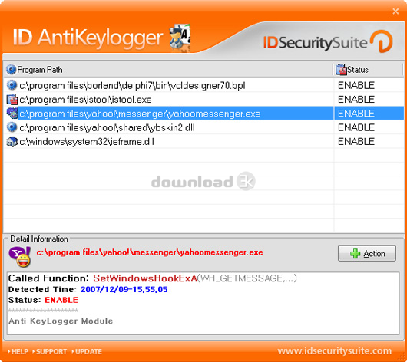
Task: Click the Action button
Action: 367,253
